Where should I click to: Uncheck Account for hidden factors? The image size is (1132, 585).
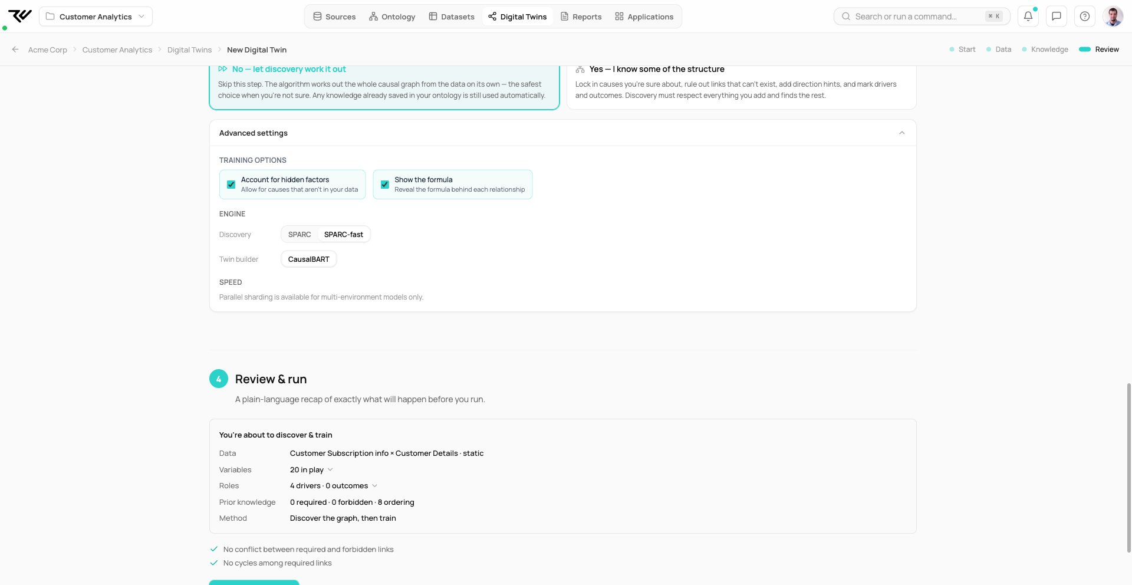(x=231, y=185)
